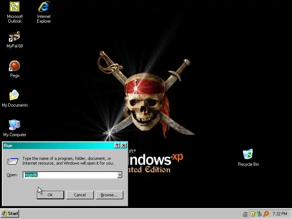Click the Open text field containing regedit
The image size is (292, 219).
click(70, 175)
